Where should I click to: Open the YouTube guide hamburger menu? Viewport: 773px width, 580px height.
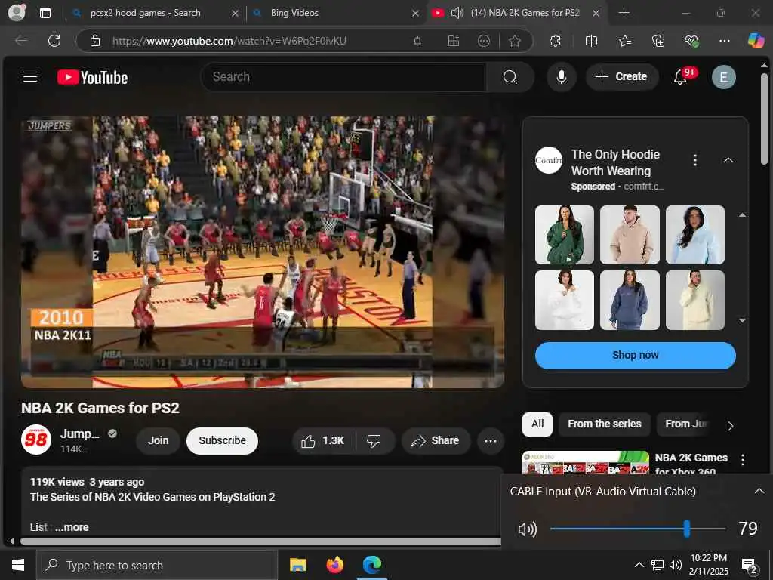pyautogui.click(x=30, y=77)
